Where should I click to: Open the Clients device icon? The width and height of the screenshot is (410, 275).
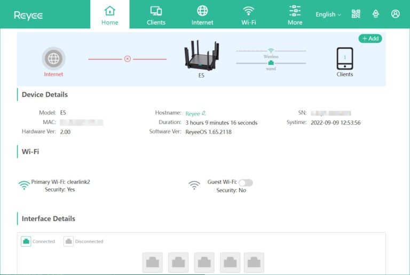click(x=344, y=58)
